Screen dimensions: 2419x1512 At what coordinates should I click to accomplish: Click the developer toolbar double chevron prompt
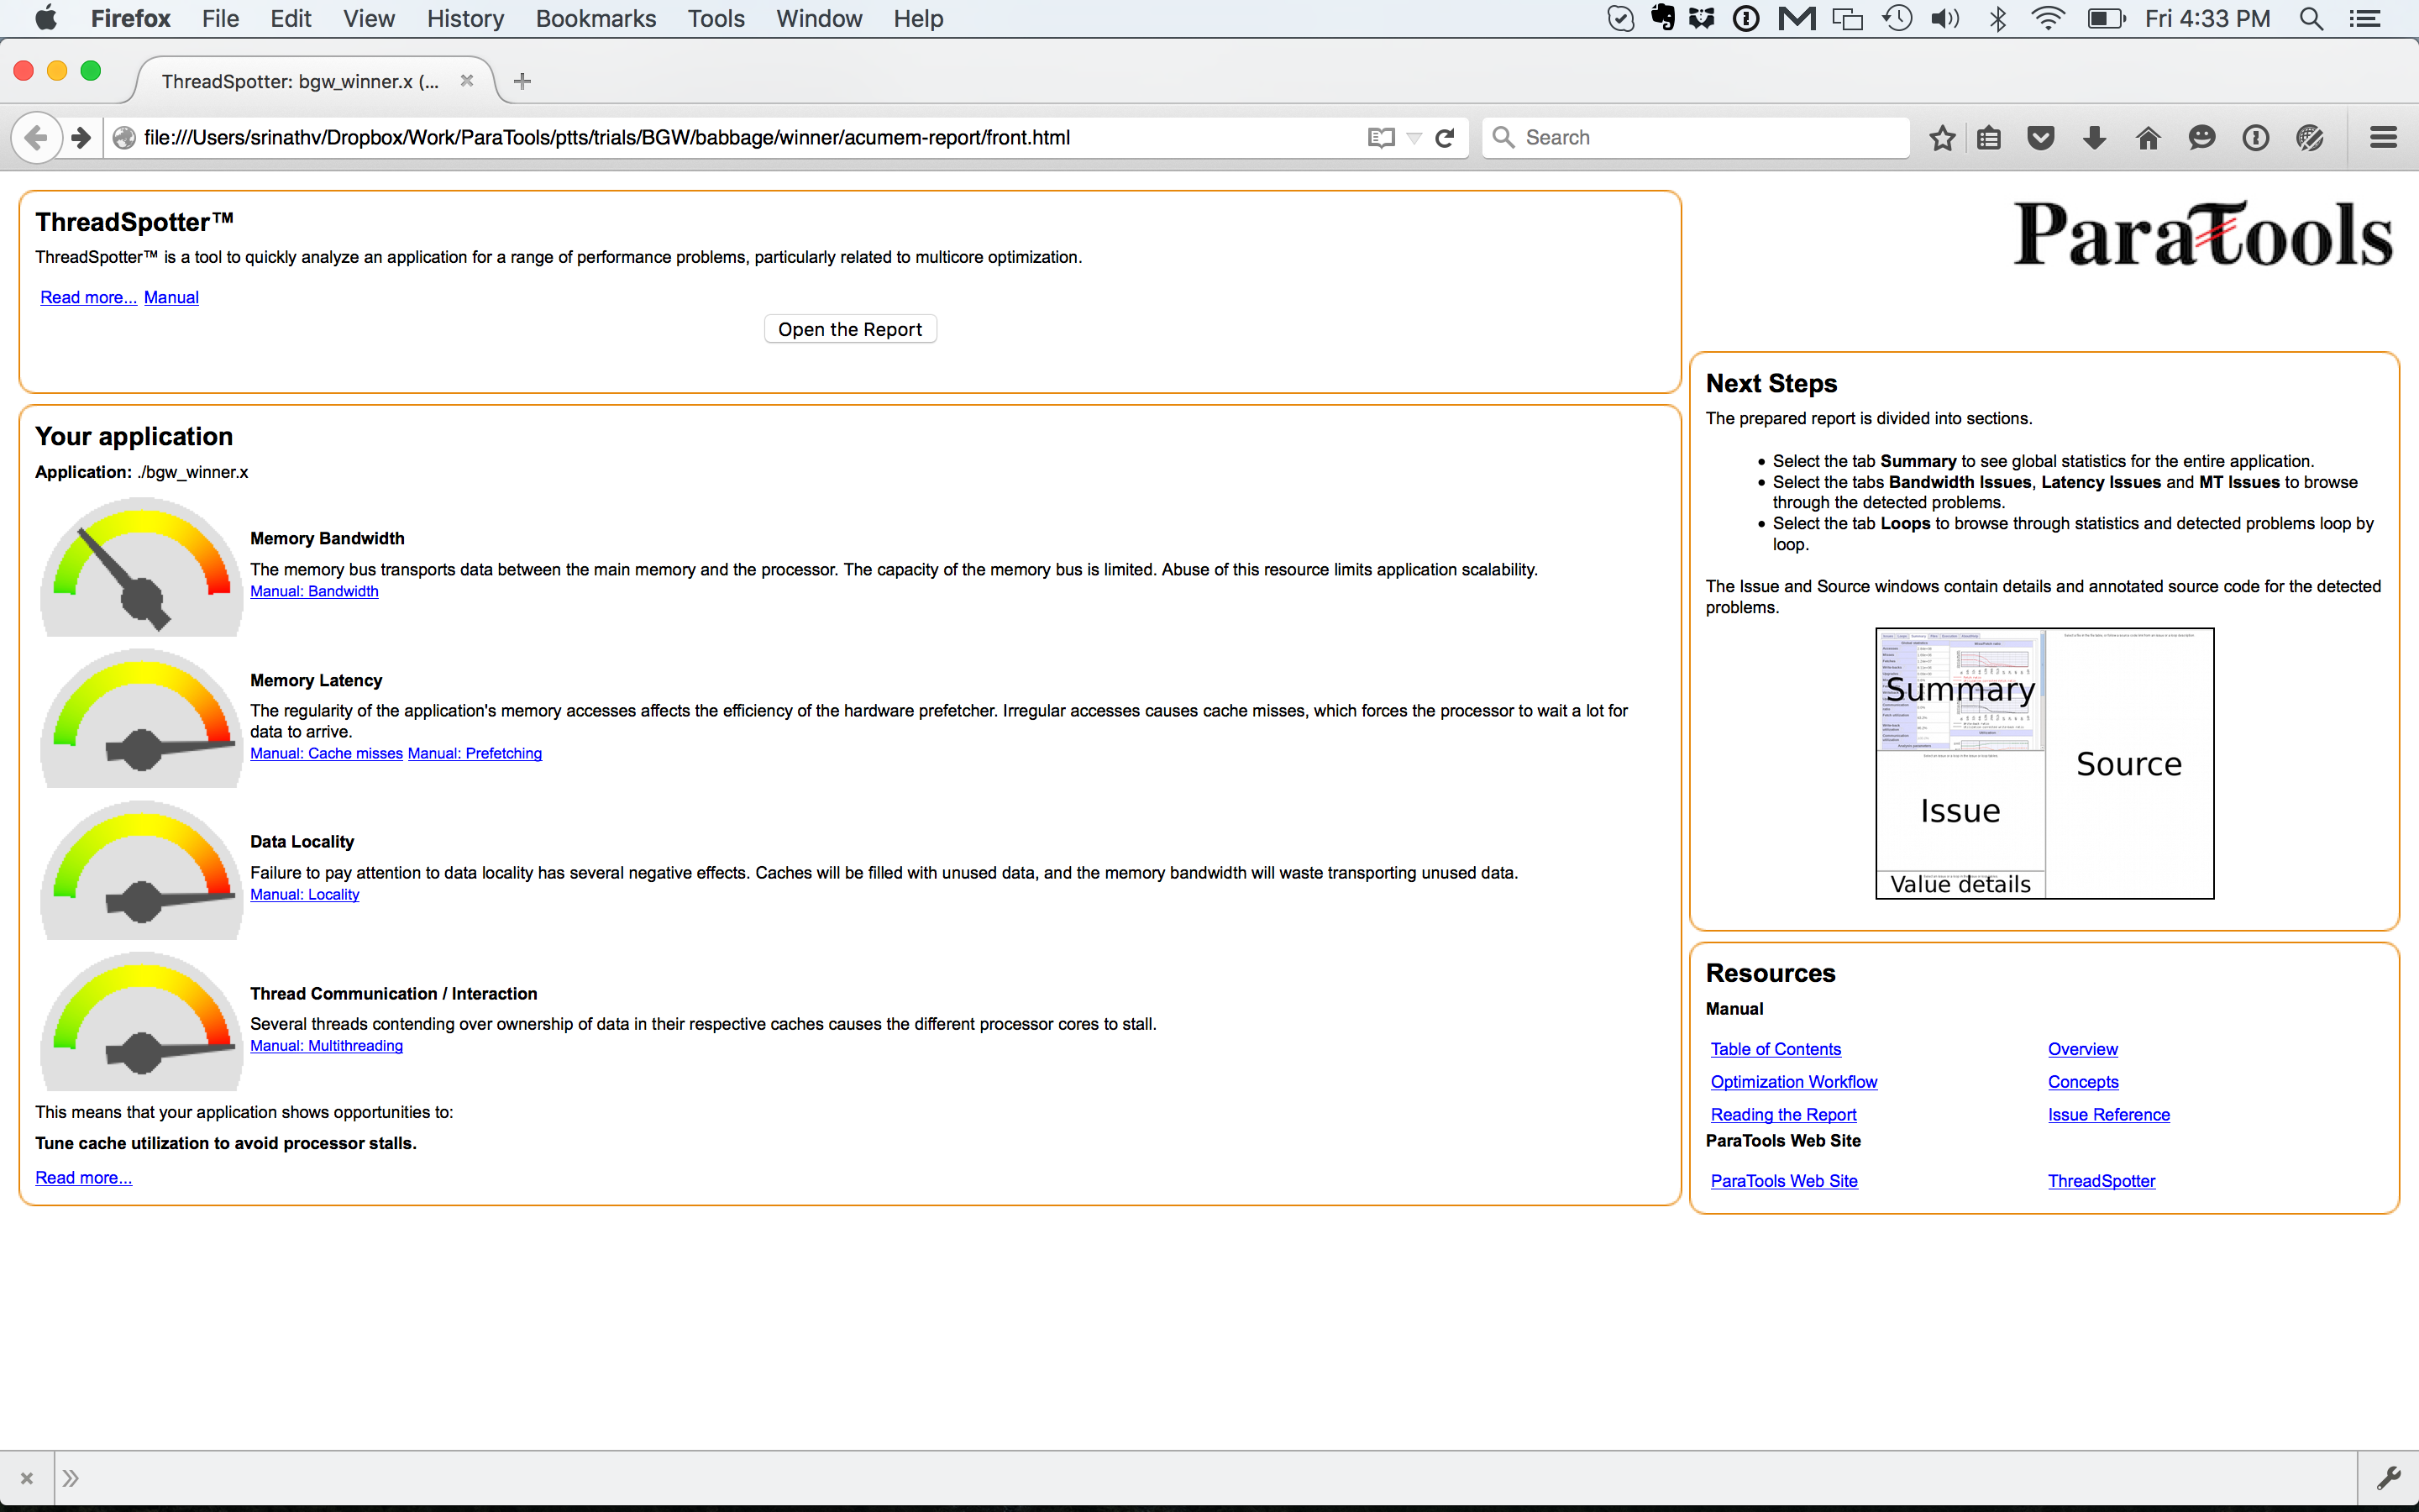(x=70, y=1478)
